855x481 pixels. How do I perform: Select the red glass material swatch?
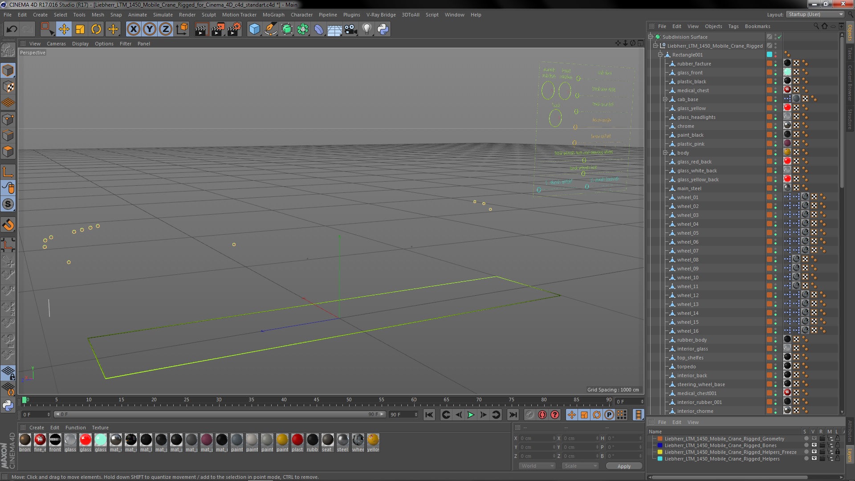point(85,440)
